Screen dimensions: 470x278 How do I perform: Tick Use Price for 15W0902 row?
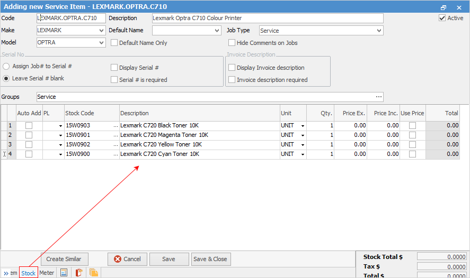pos(412,145)
